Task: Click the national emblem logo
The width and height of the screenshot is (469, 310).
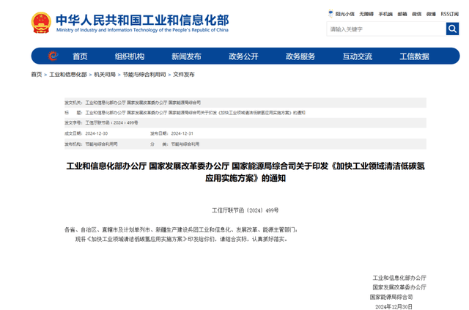Action: tap(41, 23)
